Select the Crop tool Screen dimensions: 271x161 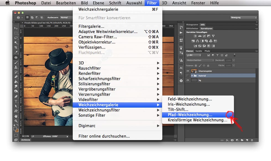(16, 47)
